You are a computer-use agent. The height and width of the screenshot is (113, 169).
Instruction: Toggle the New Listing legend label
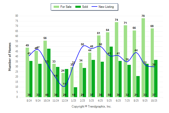[106, 7]
